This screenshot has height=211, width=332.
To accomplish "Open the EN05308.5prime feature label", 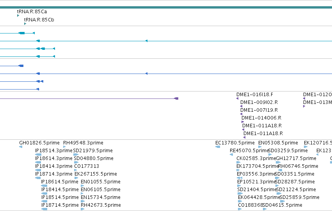I will [x=278, y=143].
